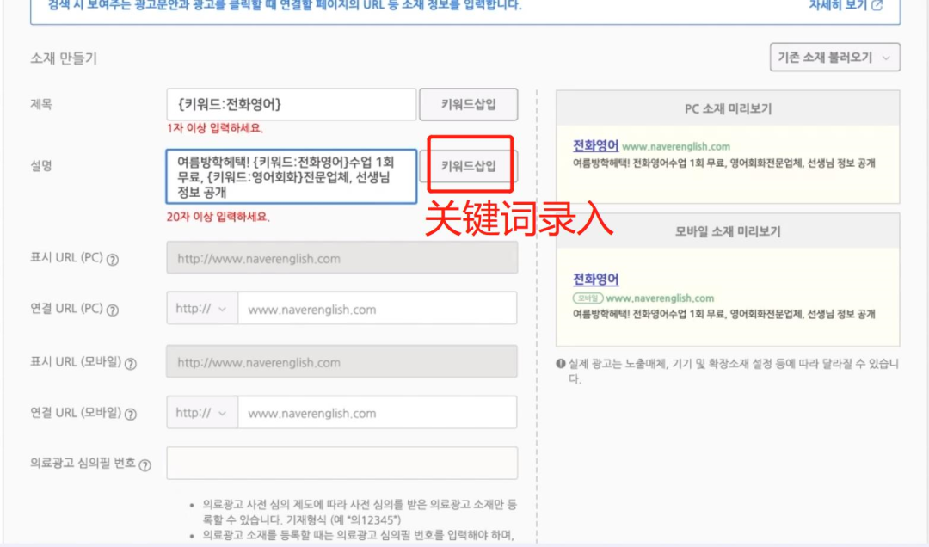Click the description text in mobile preview

[x=723, y=314]
